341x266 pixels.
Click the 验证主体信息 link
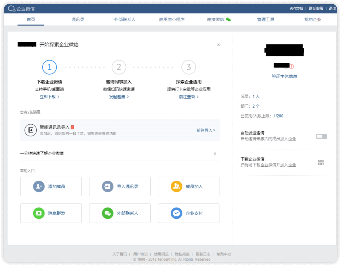coord(284,76)
